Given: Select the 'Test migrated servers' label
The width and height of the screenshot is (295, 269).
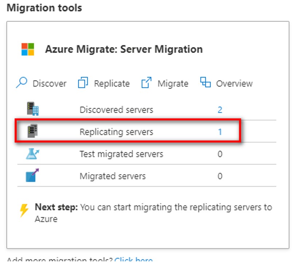Looking at the screenshot, I should coord(121,154).
